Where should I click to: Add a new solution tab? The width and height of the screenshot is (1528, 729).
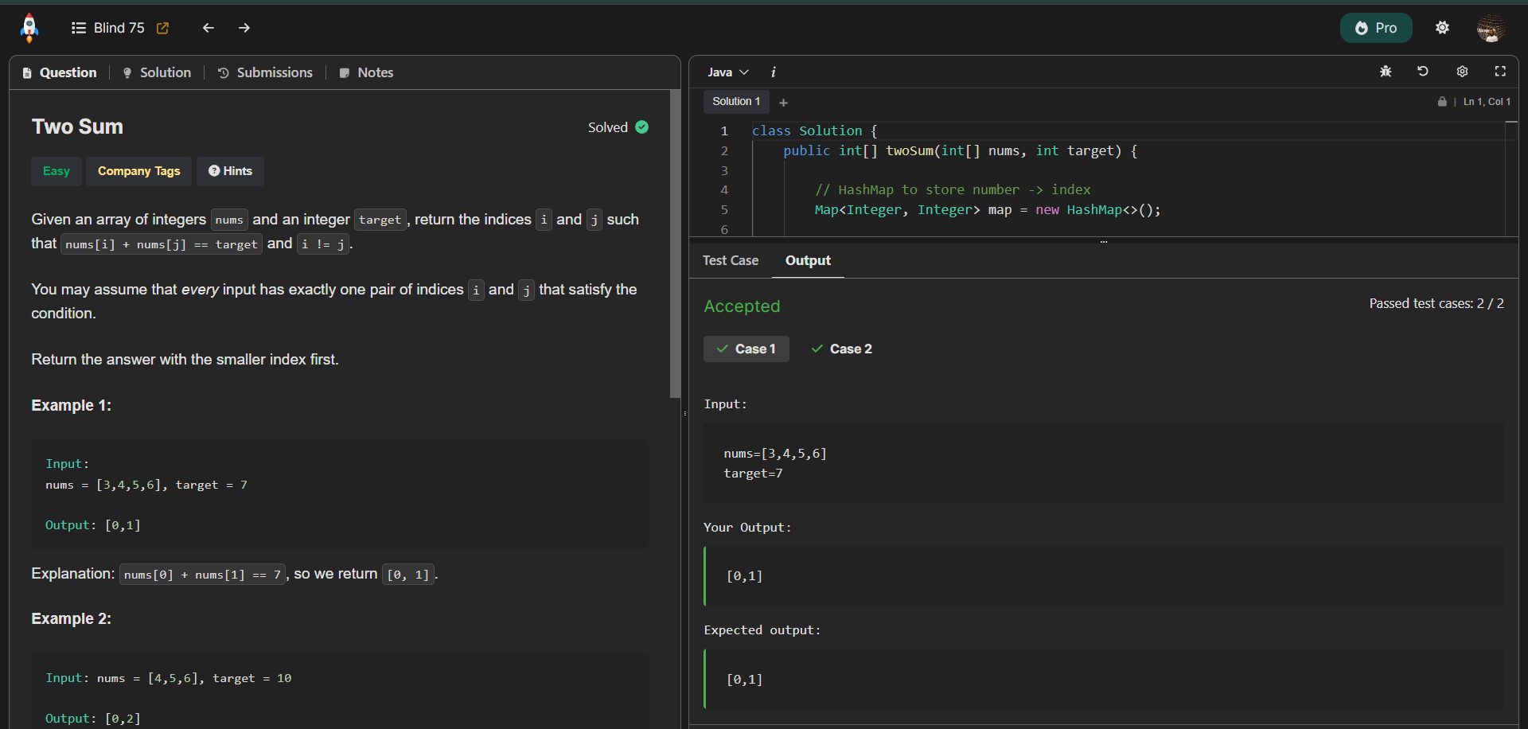[783, 103]
